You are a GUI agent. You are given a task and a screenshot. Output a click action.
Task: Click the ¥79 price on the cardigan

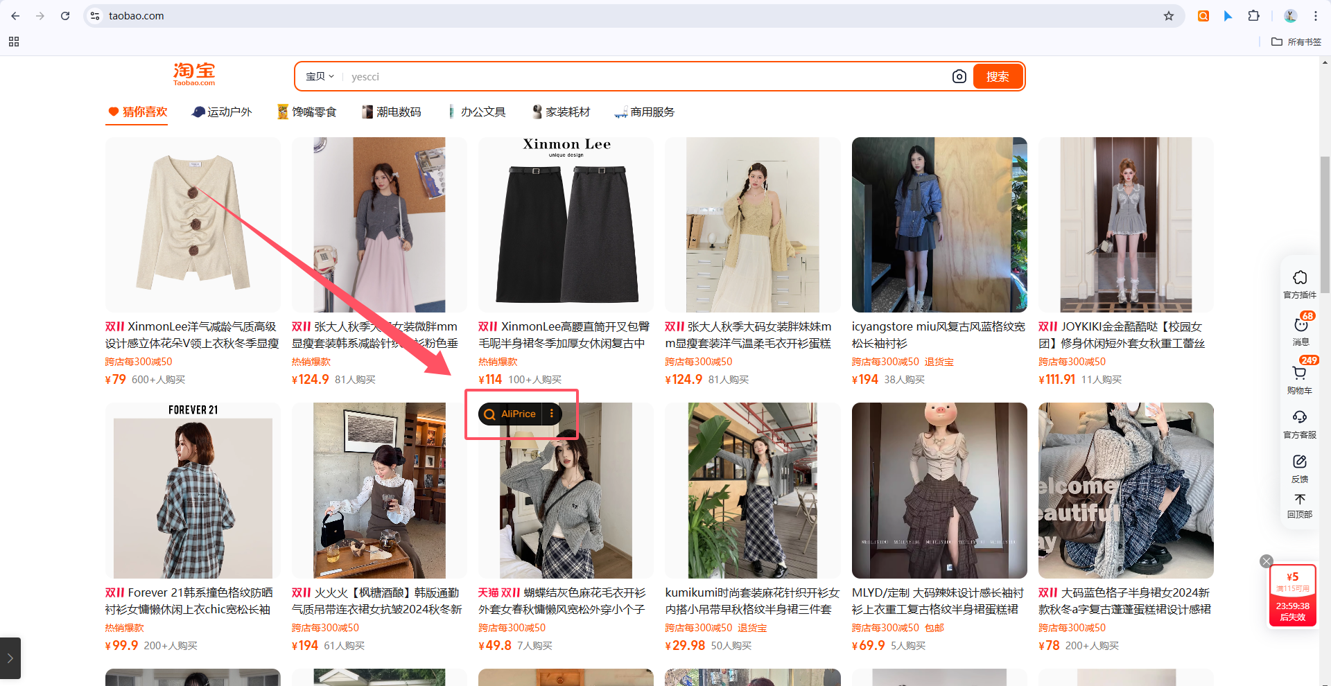116,379
